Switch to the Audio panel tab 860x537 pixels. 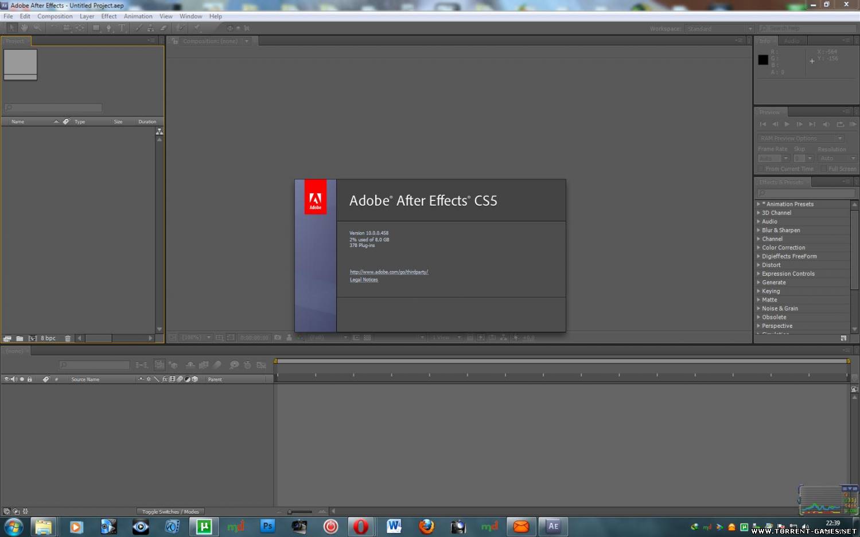[792, 41]
